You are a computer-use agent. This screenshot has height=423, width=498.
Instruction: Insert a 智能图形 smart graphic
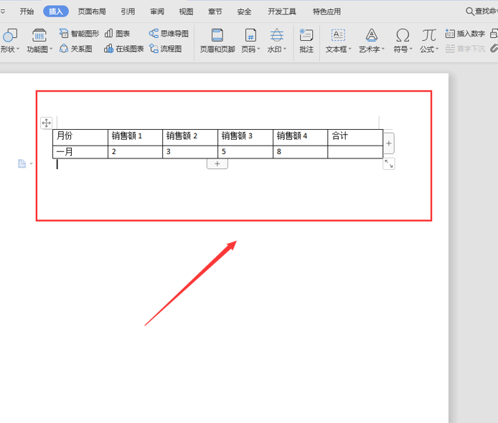pyautogui.click(x=79, y=33)
